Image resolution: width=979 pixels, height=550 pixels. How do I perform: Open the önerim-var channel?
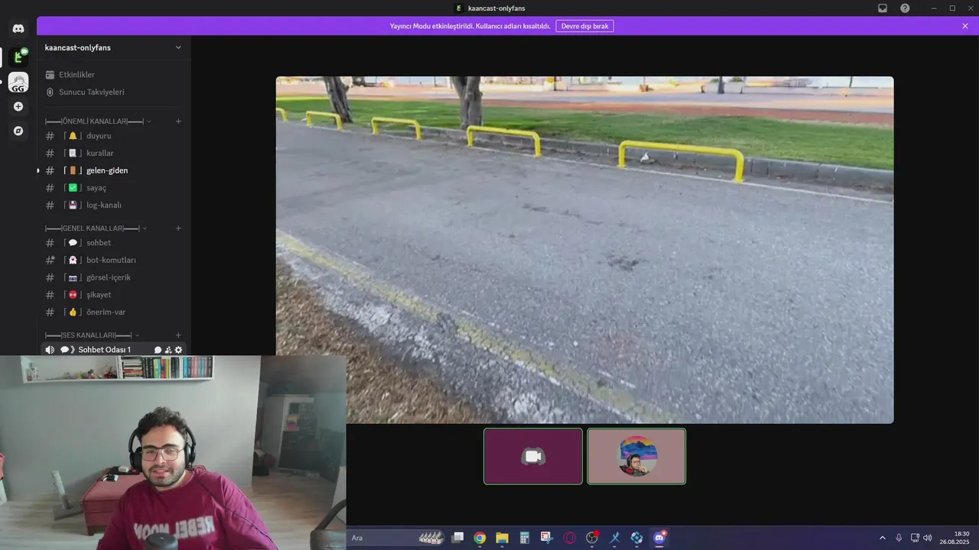pyautogui.click(x=113, y=312)
